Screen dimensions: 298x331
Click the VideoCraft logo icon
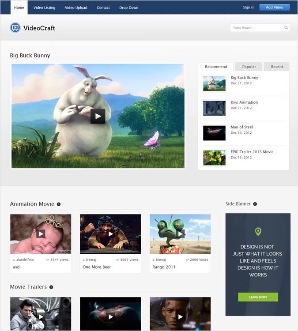point(15,28)
